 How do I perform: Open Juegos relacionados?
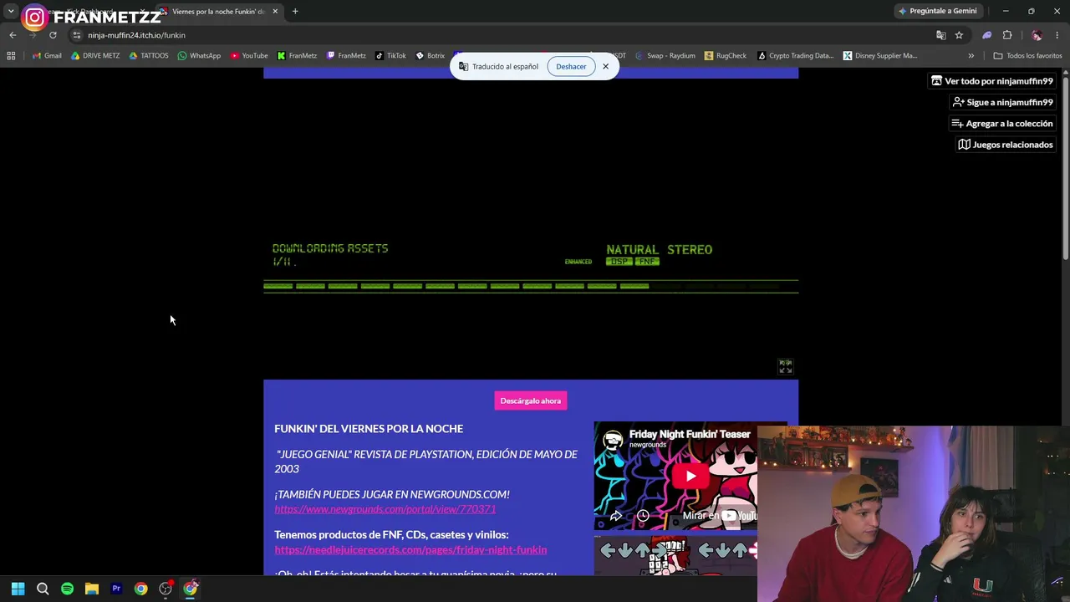pyautogui.click(x=1006, y=145)
